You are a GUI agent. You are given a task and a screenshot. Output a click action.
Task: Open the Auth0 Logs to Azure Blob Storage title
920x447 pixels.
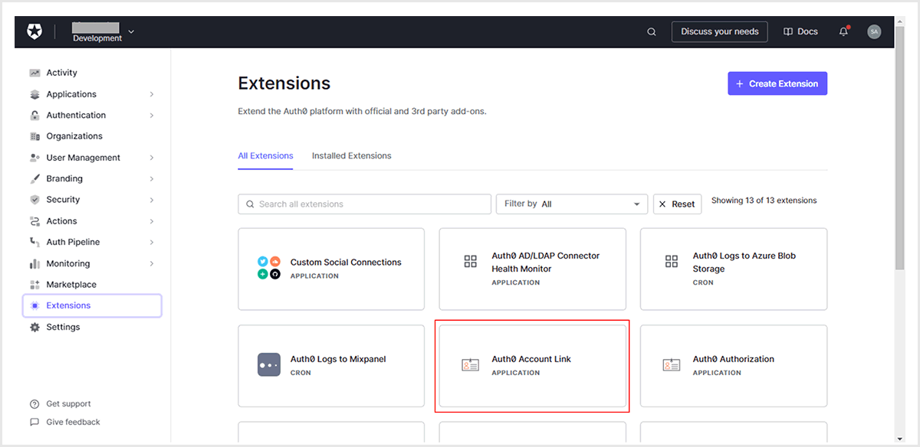(744, 262)
